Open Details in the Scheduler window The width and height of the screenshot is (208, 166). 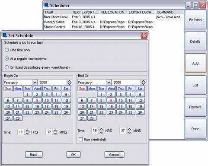pyautogui.click(x=195, y=41)
